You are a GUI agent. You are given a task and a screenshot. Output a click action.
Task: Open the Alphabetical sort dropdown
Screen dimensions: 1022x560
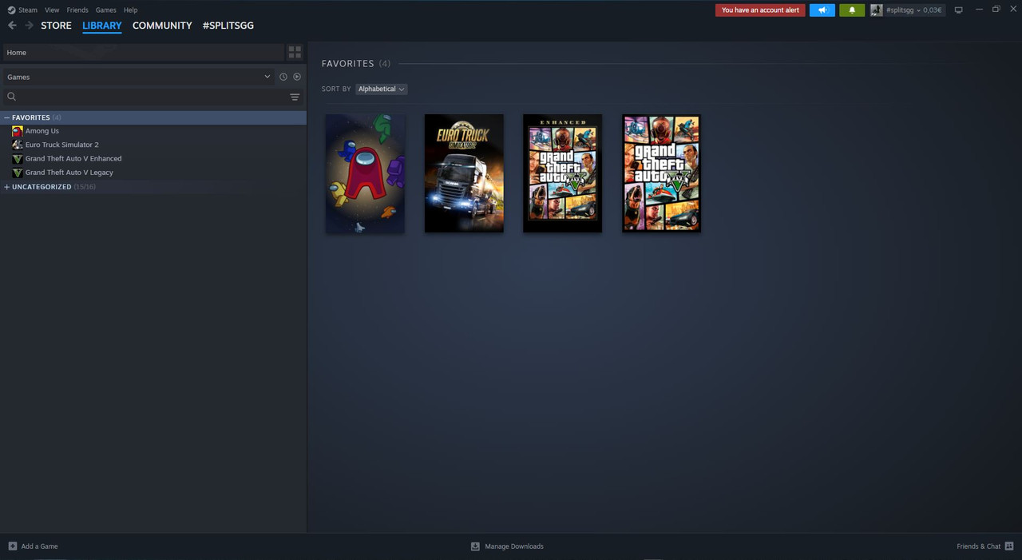[381, 89]
